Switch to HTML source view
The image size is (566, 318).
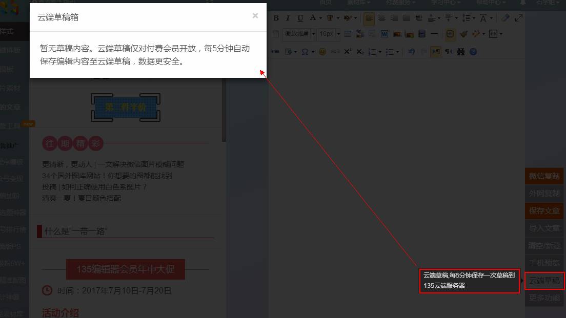pos(275,52)
